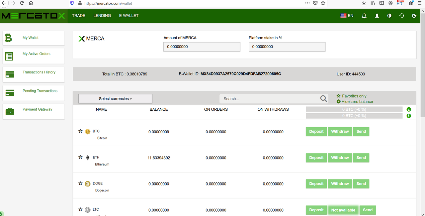Screen dimensions: 425x216
Task: Open Payment Gateway page
Action: pos(34,112)
